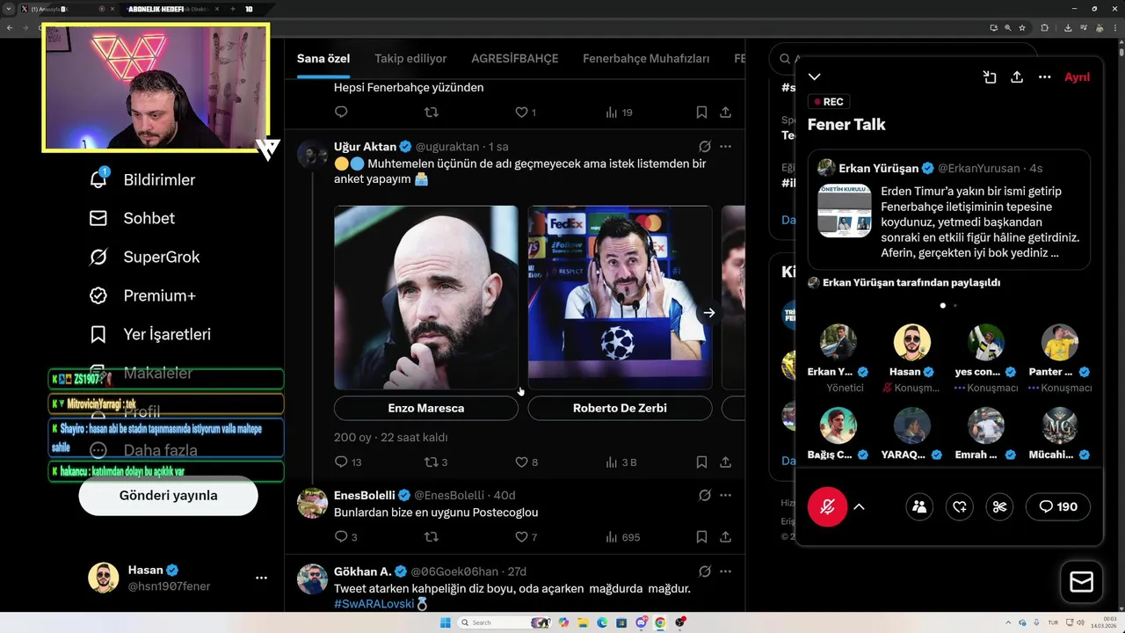Collapse the Fener Talk space panel
This screenshot has width=1125, height=633.
point(815,77)
